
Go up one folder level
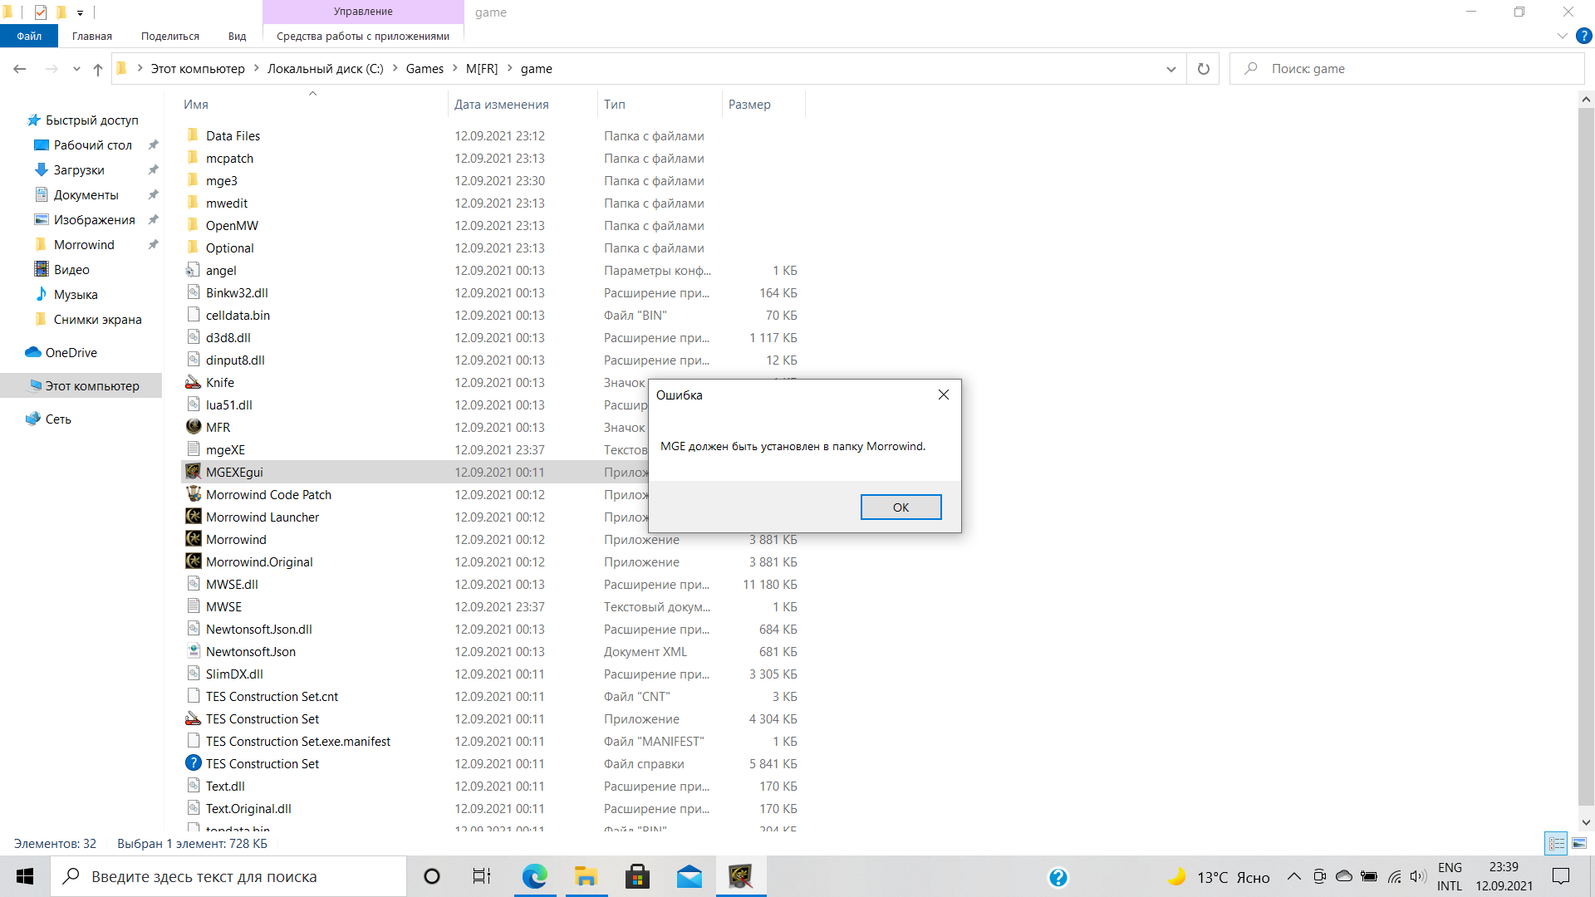coord(98,69)
